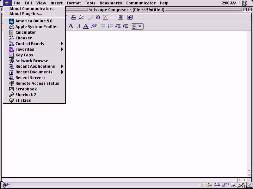Click the Navigator icon in component bar
This screenshot has width=253, height=189.
(209, 185)
